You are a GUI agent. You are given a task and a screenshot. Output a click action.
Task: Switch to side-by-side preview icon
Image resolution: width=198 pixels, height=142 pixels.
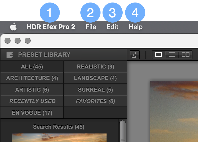coord(185,55)
